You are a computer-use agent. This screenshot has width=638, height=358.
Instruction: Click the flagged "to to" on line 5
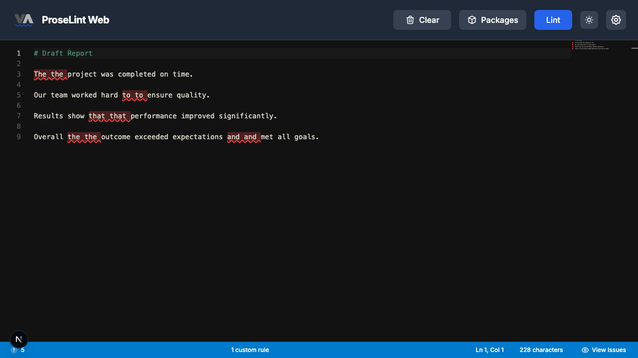pos(134,95)
